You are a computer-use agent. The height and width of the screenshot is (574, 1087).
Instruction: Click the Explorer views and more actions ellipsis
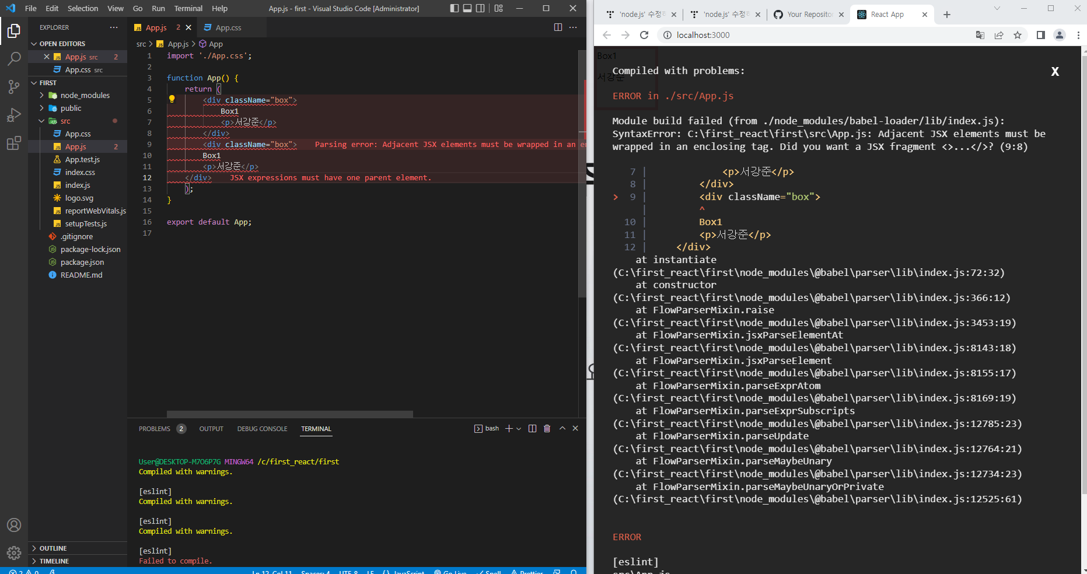(x=114, y=27)
